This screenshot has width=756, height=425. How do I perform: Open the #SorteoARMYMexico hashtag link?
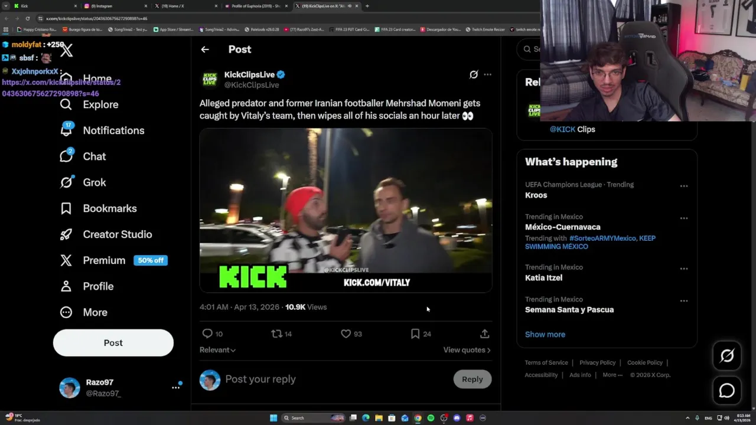(602, 238)
